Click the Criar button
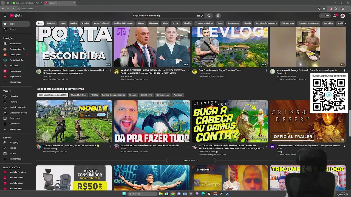Screen dimensions: 351x197 point(325,16)
